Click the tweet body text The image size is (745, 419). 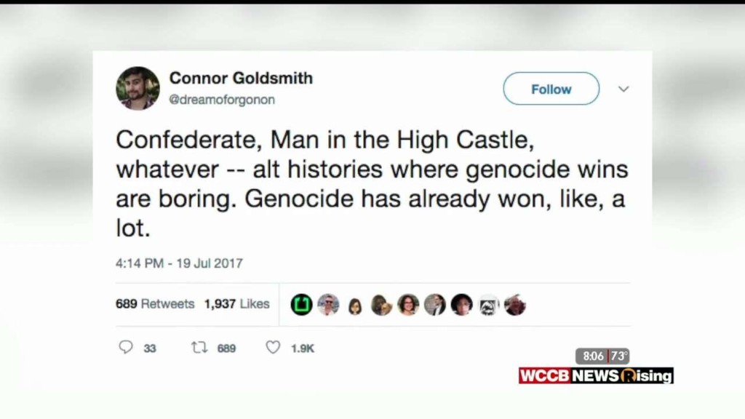pos(372,183)
